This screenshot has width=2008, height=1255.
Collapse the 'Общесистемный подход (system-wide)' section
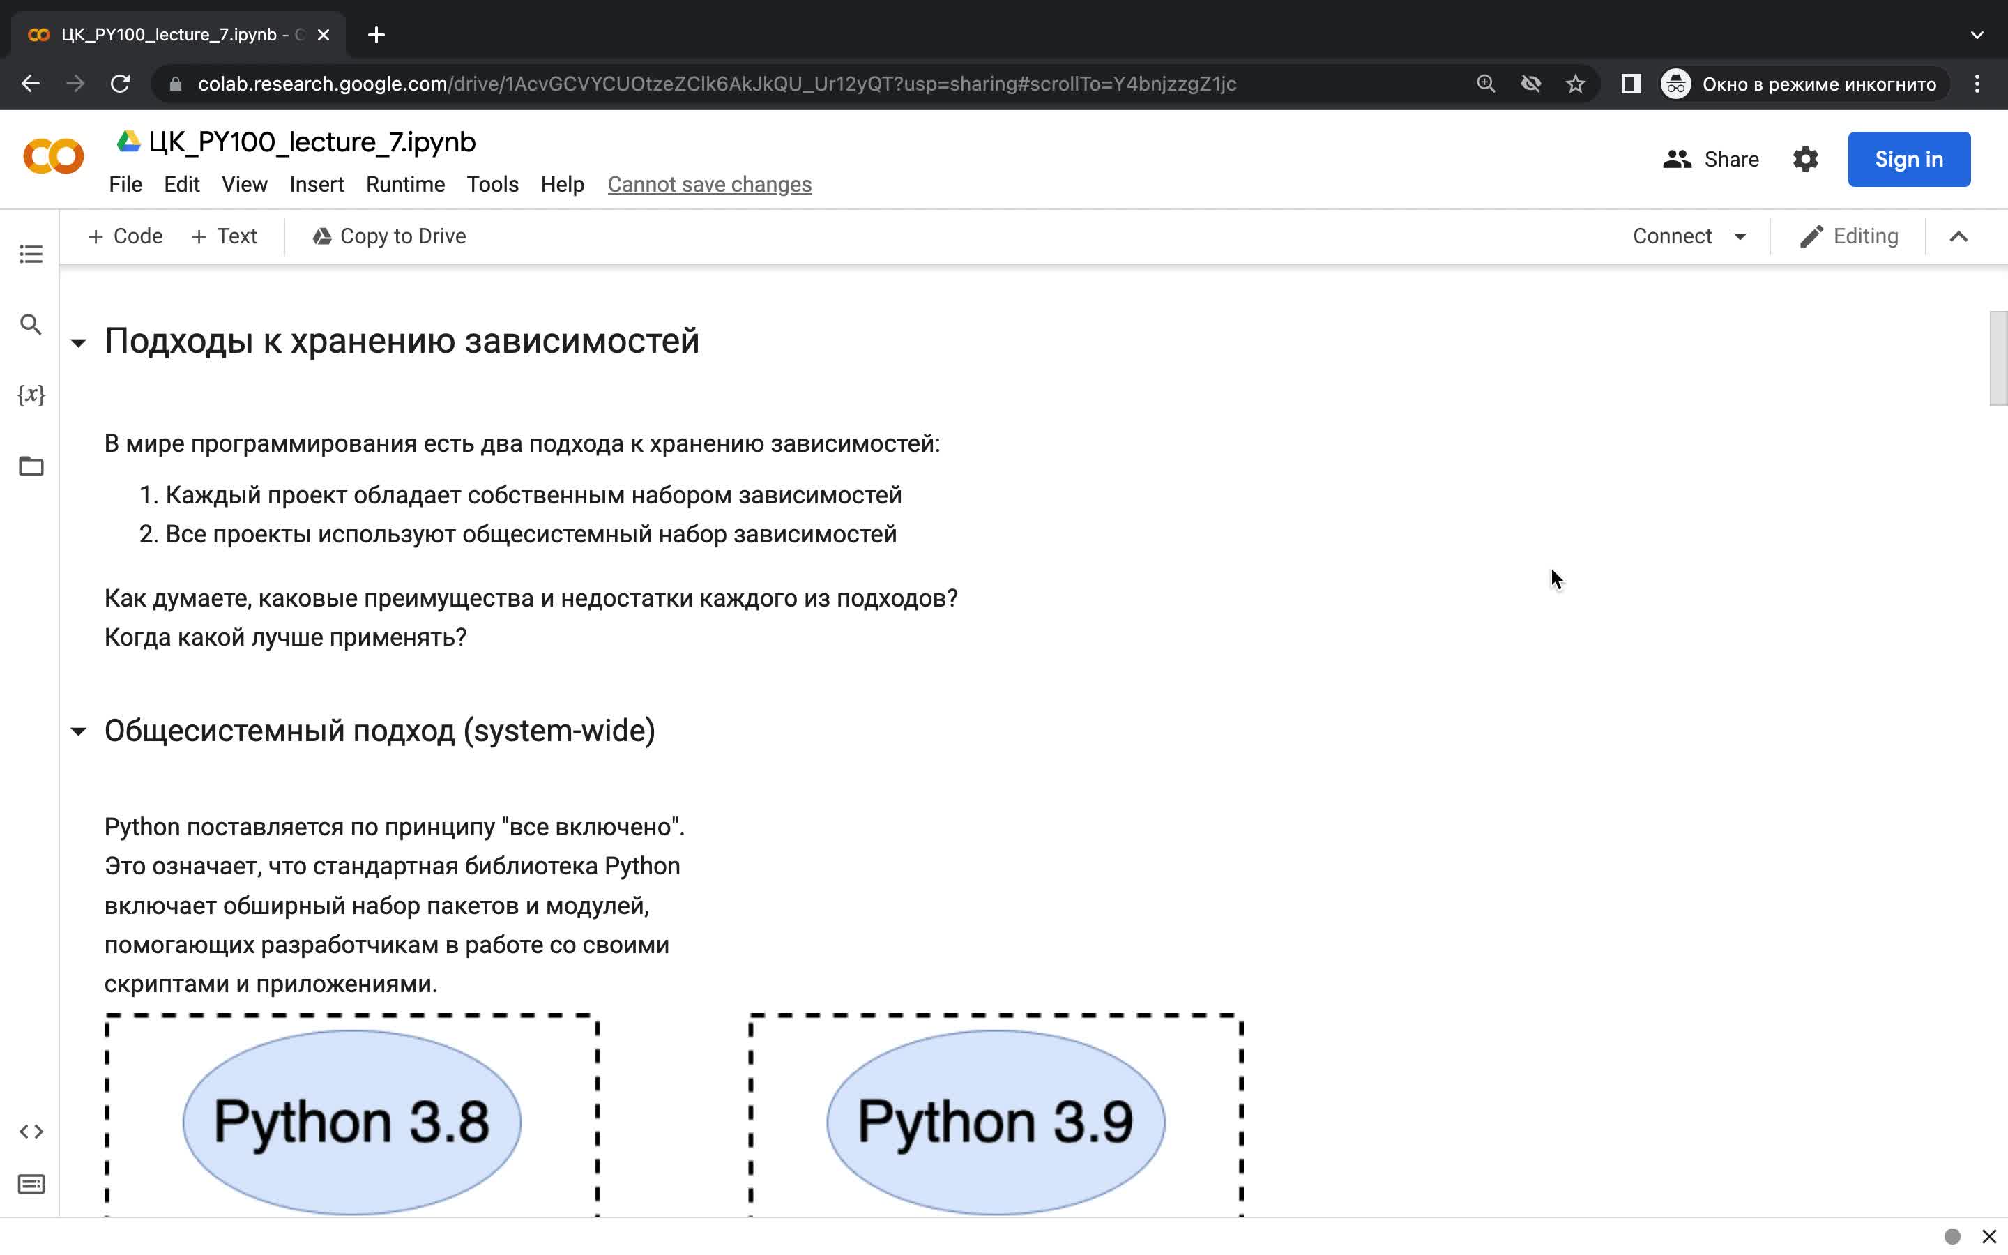78,731
